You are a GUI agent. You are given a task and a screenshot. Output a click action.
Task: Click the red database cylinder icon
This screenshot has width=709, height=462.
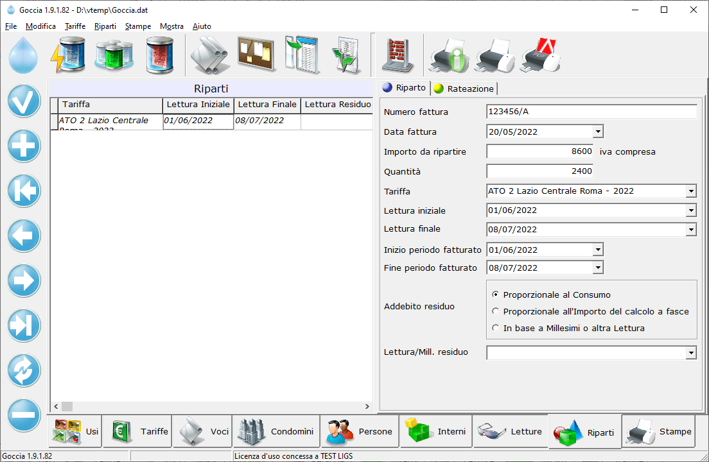(160, 55)
